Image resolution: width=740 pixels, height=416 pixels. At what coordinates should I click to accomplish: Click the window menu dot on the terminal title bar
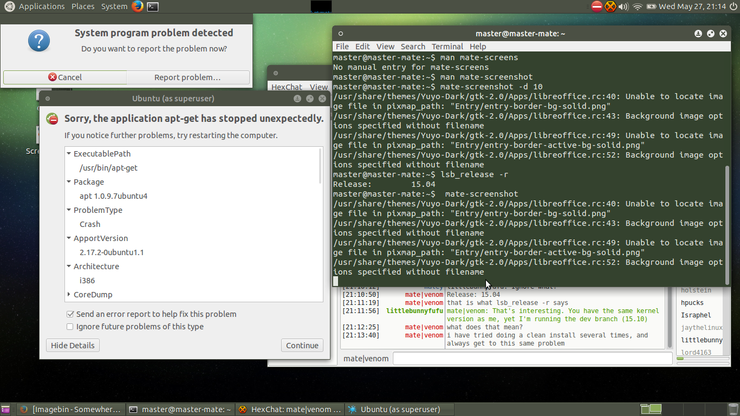coord(341,34)
